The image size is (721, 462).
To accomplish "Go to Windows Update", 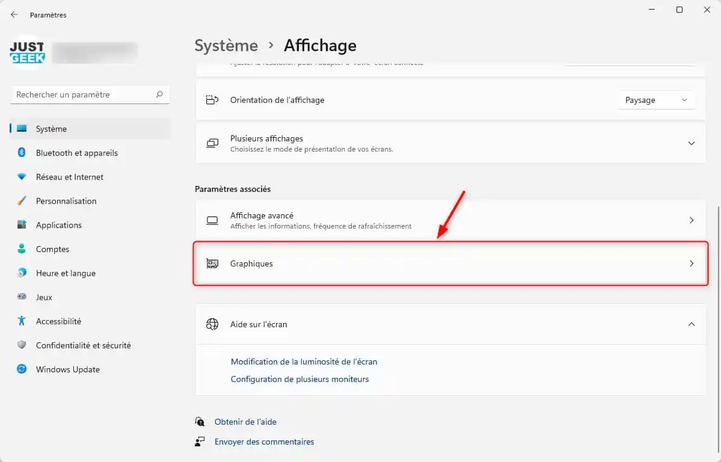I will tap(90, 369).
